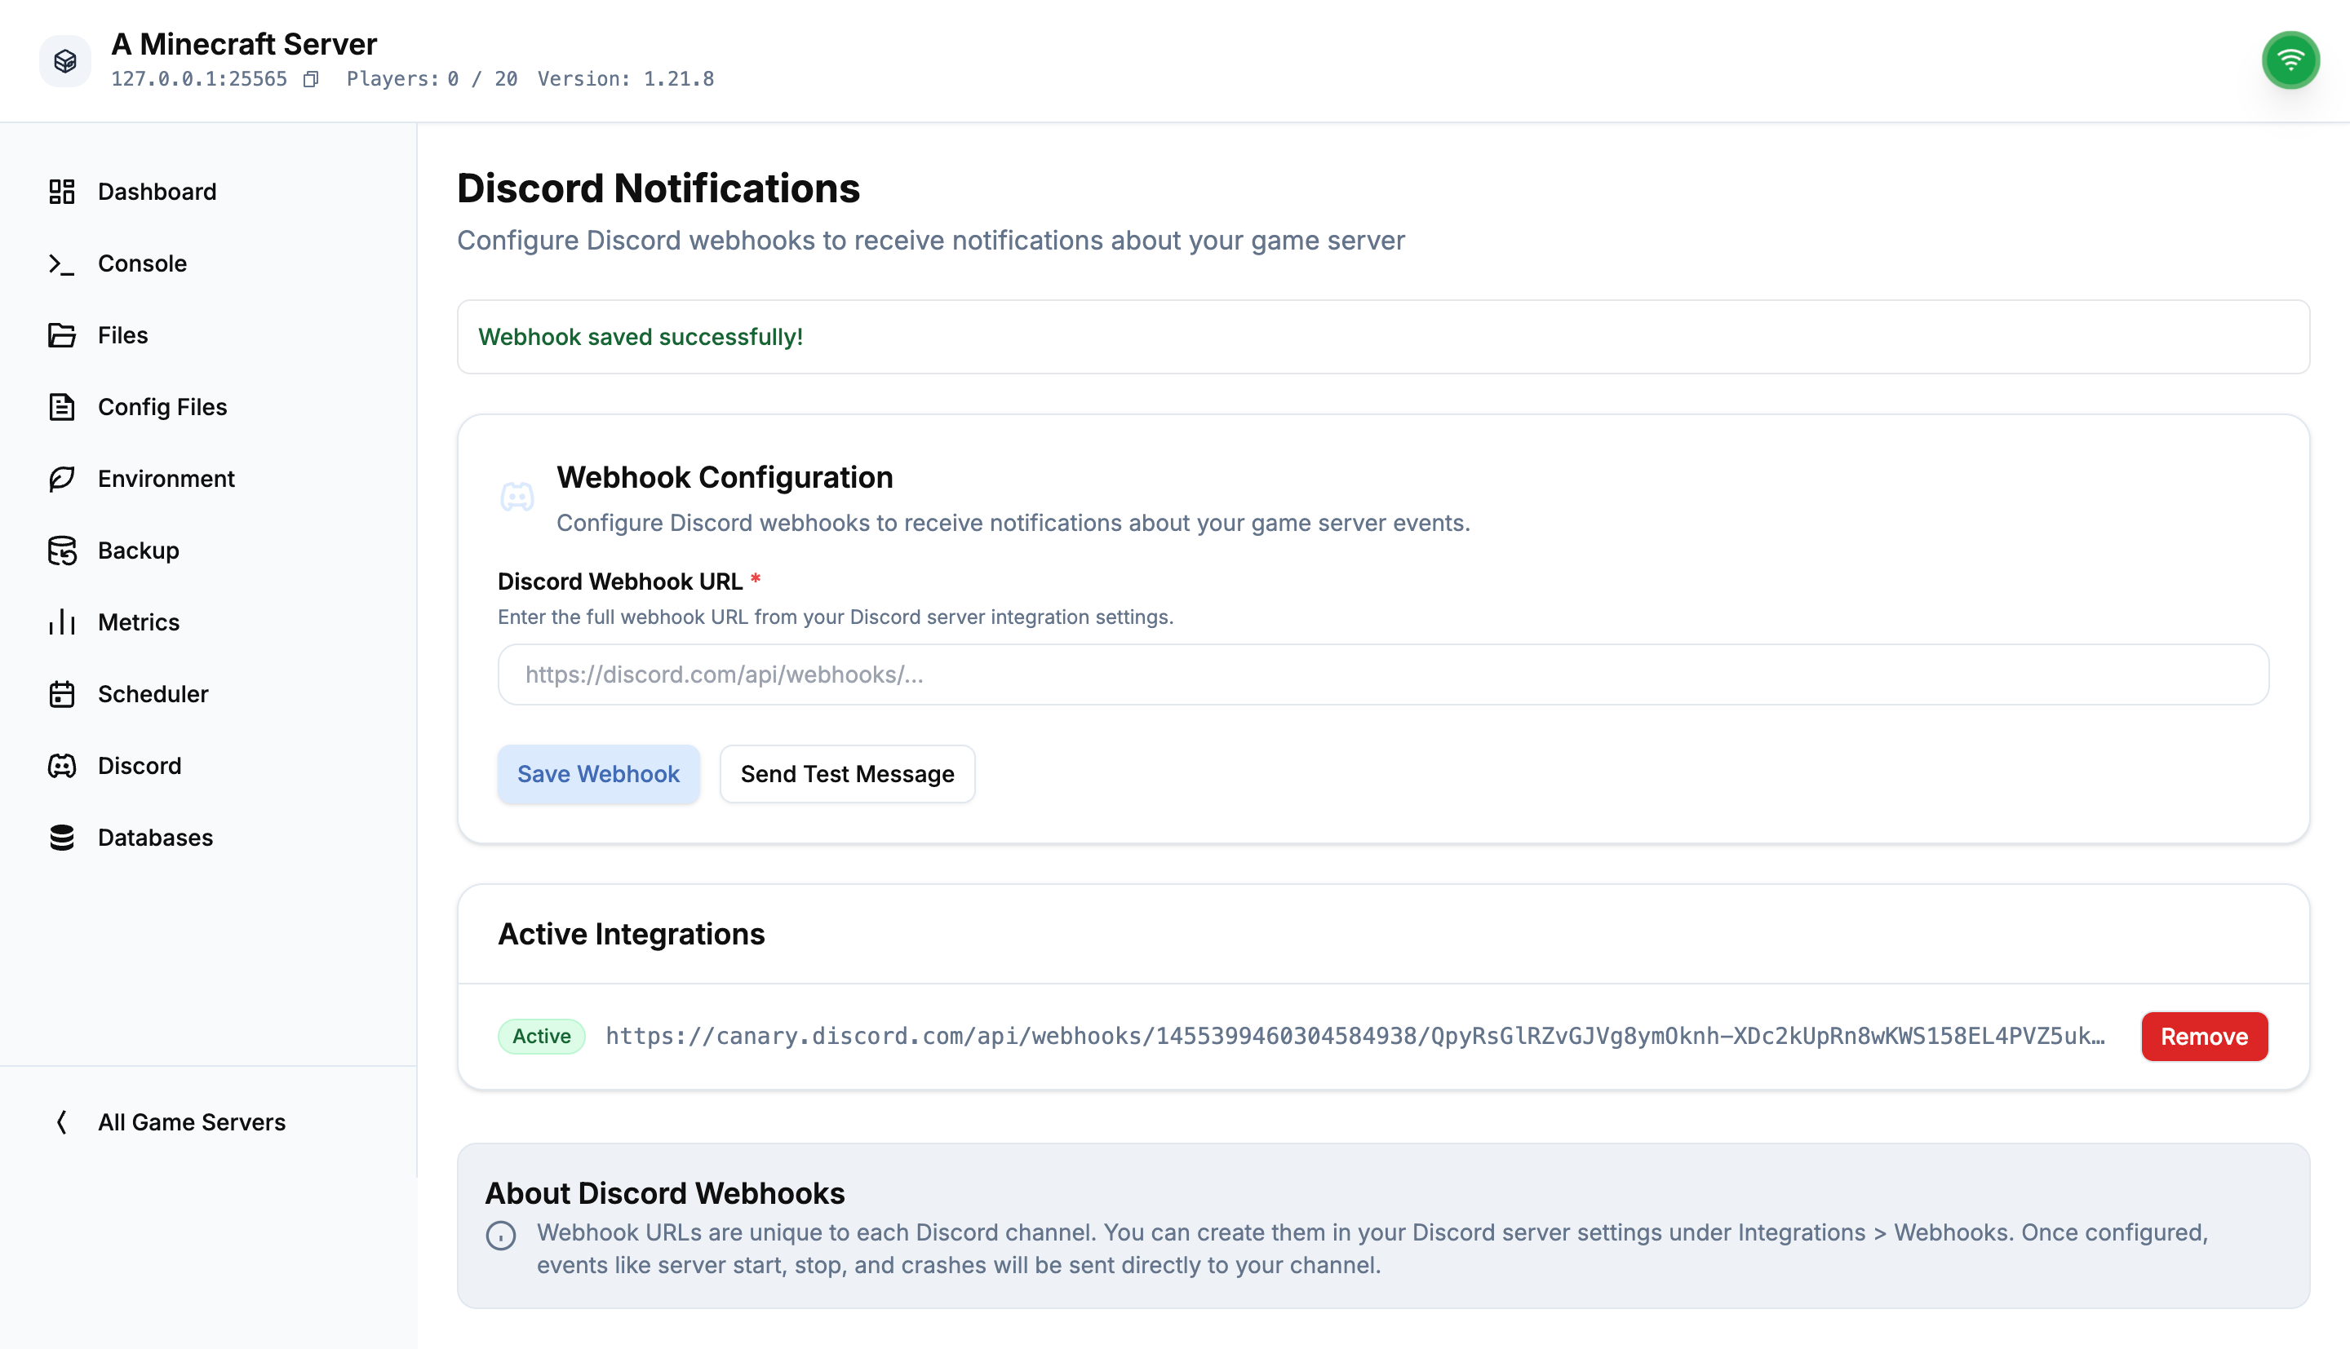The image size is (2350, 1349).
Task: Click the Console terminal prompt icon
Action: [62, 264]
